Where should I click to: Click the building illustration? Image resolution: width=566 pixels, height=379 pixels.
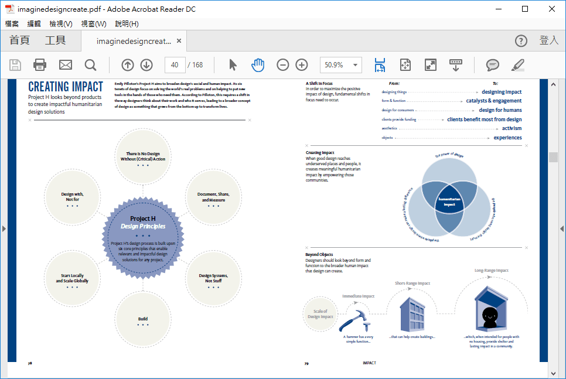(412, 315)
